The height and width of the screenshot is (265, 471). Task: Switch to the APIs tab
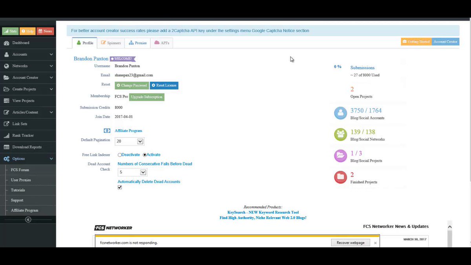tap(162, 43)
